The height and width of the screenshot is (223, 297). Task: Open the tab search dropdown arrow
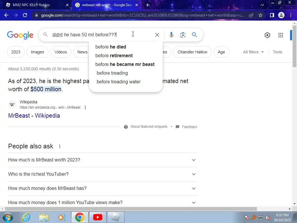pyautogui.click(x=262, y=5)
